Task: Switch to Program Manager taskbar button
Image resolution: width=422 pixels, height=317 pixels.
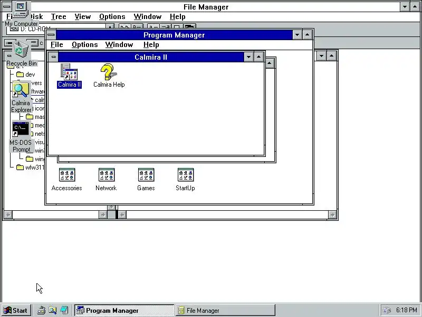Action: pos(124,311)
